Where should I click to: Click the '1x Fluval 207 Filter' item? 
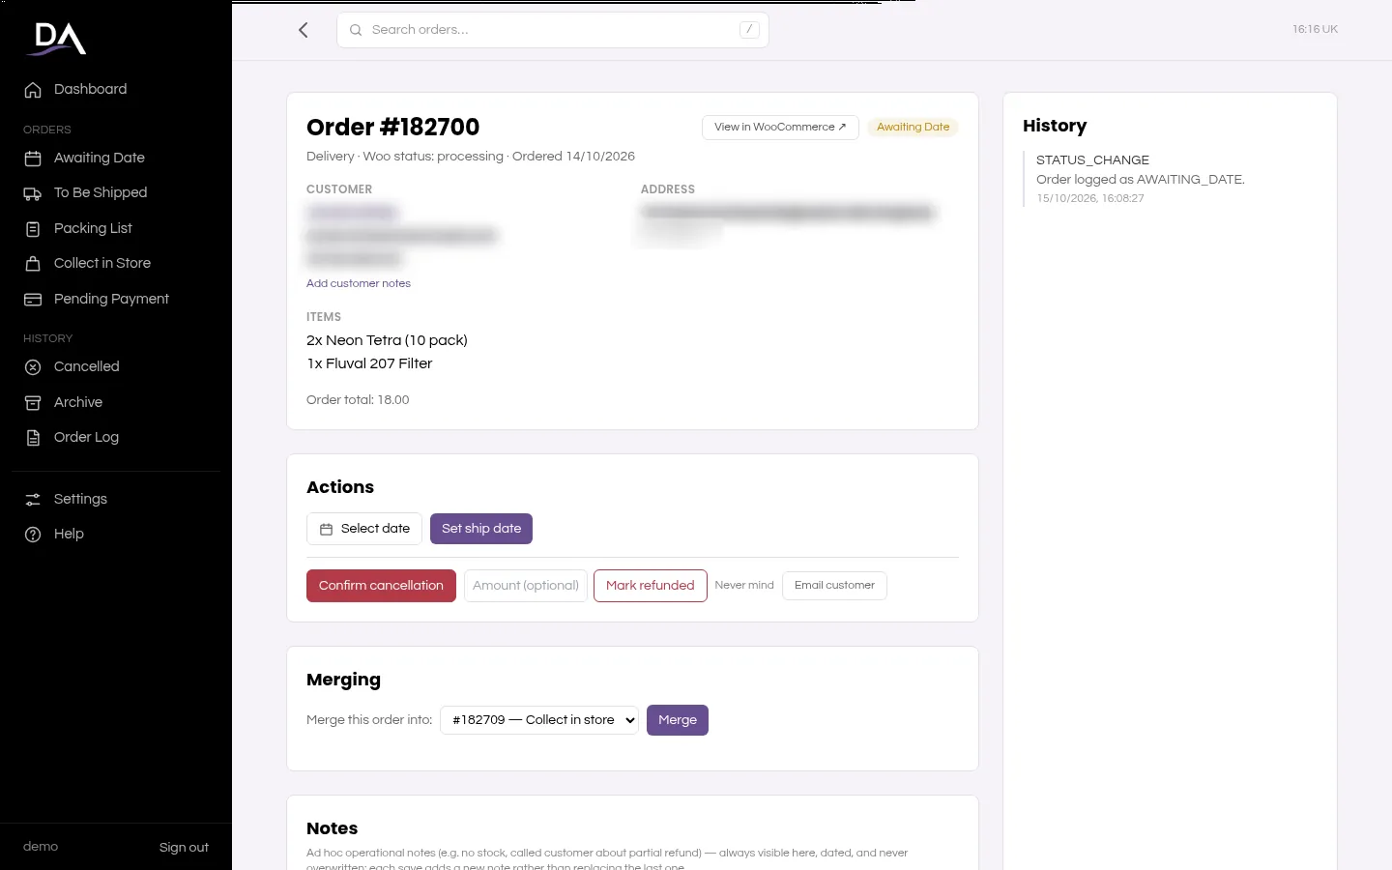pyautogui.click(x=369, y=363)
